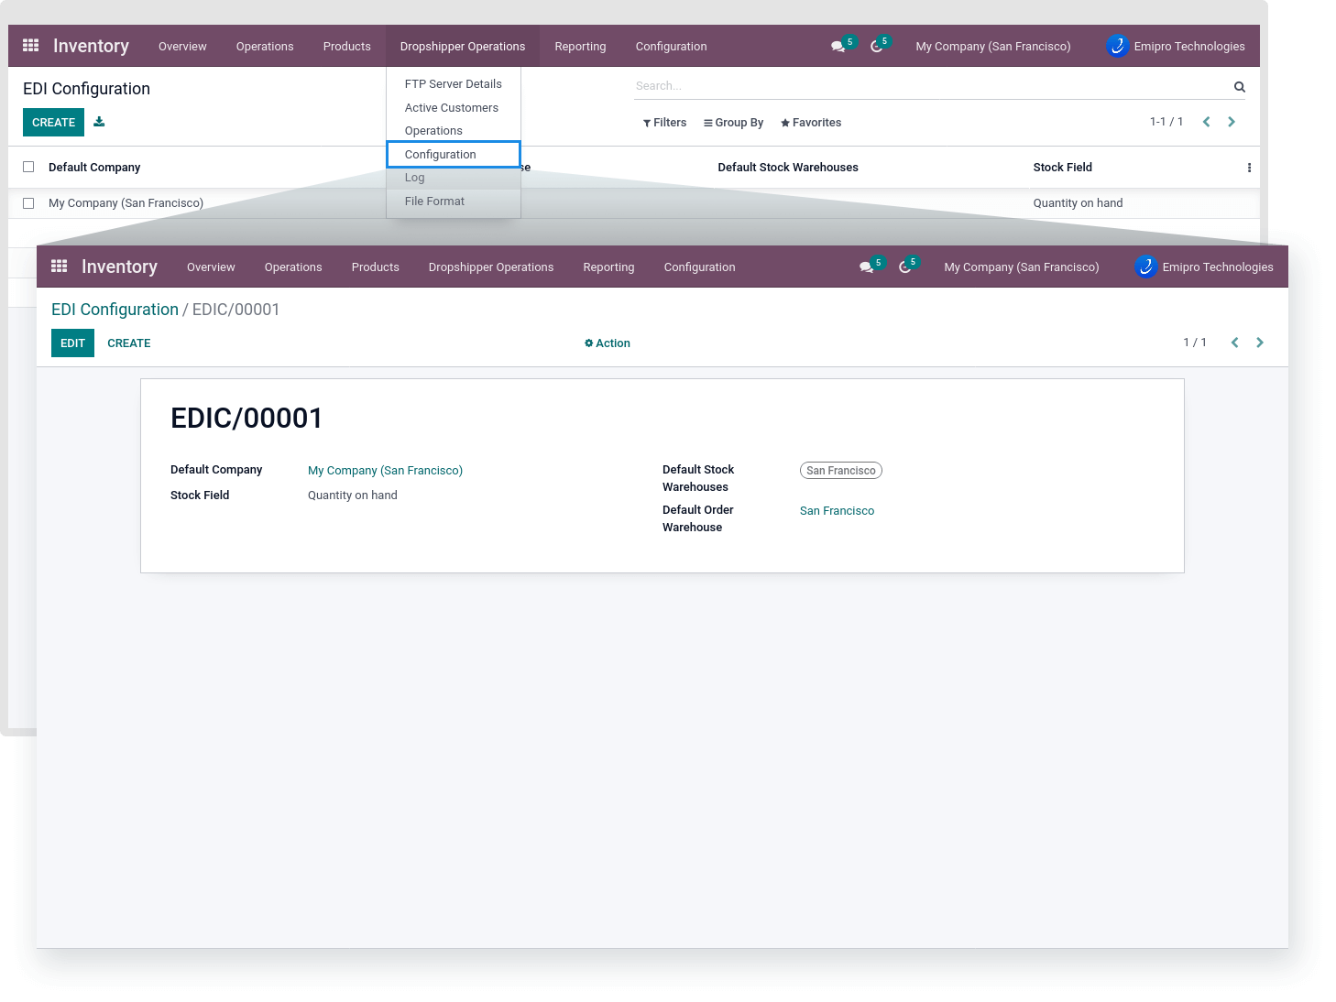Sort by Stock Field column header
1336x1002 pixels.
(1062, 168)
